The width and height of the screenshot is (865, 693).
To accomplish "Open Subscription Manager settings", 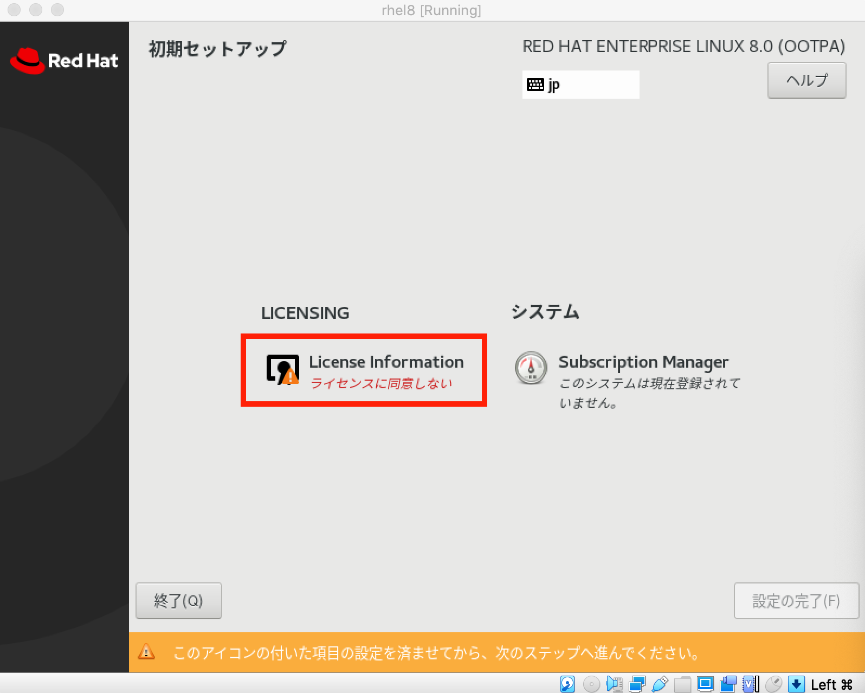I will coord(628,380).
